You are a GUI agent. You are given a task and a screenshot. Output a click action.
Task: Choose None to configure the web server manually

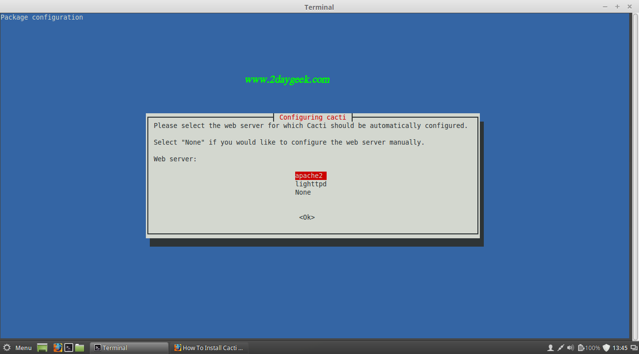coord(303,192)
